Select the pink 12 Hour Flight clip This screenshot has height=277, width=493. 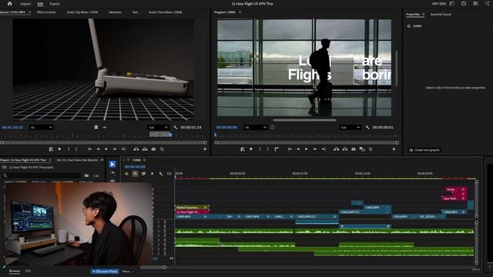192,212
